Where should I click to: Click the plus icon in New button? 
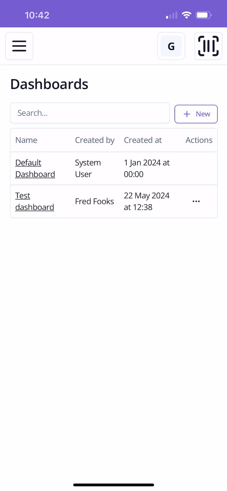(187, 114)
